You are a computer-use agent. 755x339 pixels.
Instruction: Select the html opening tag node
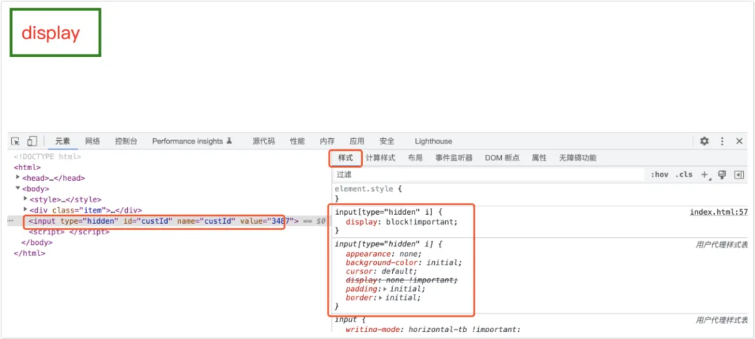point(27,167)
